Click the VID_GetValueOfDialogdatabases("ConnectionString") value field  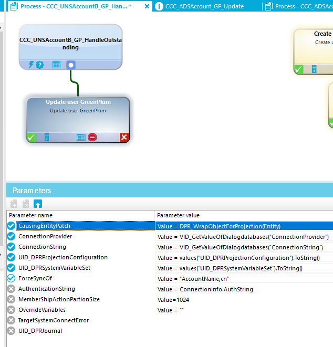(244, 247)
